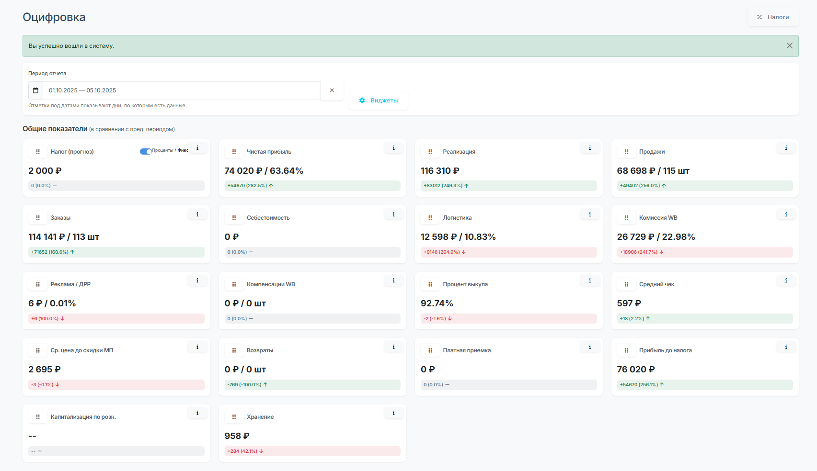Screen dimensions: 817x471
Task: Click drag handle on Хранение widget
Action: pos(234,417)
